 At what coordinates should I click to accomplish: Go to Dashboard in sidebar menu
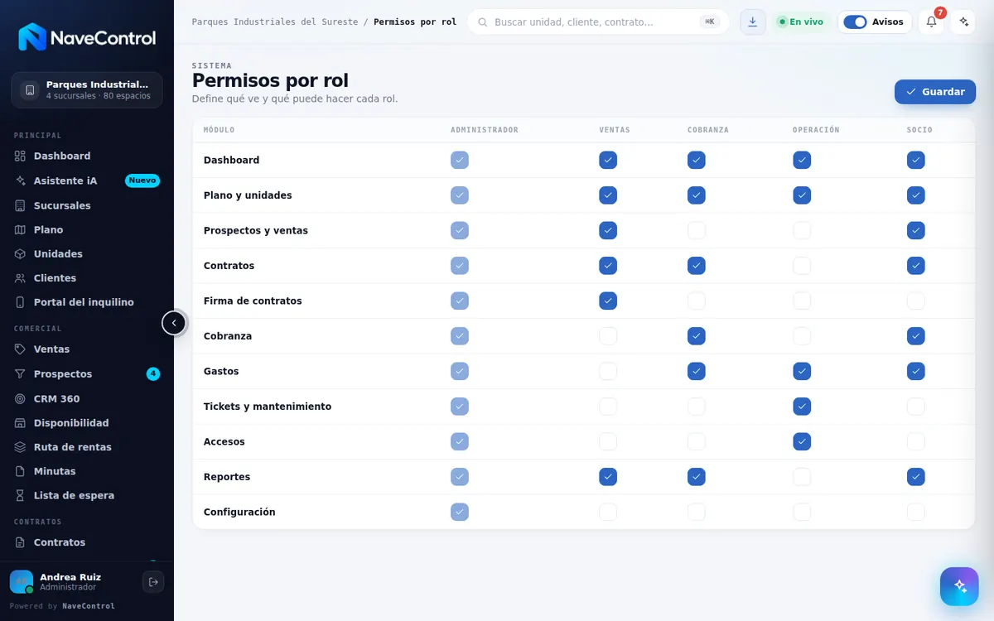click(x=87, y=156)
